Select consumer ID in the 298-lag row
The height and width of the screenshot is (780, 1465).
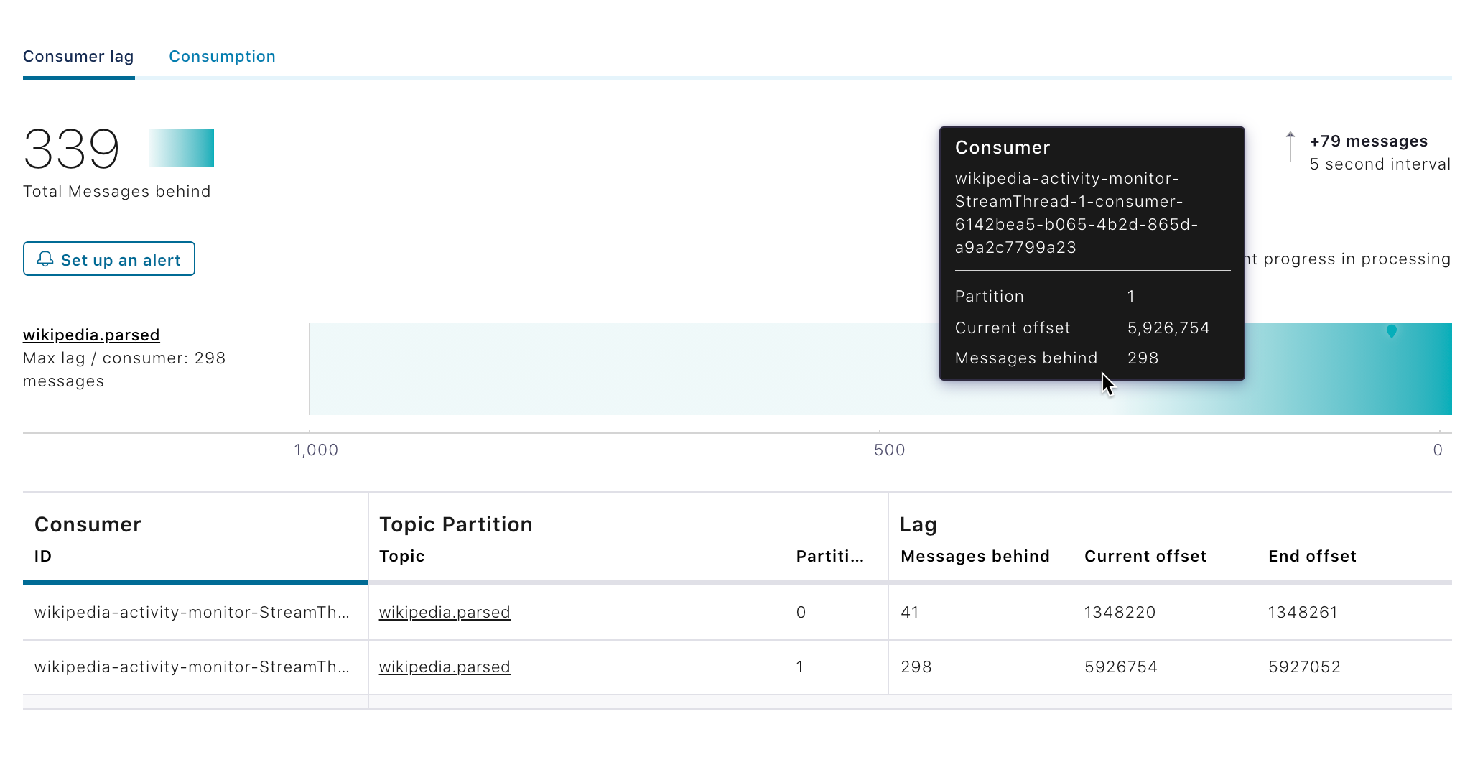coord(192,667)
